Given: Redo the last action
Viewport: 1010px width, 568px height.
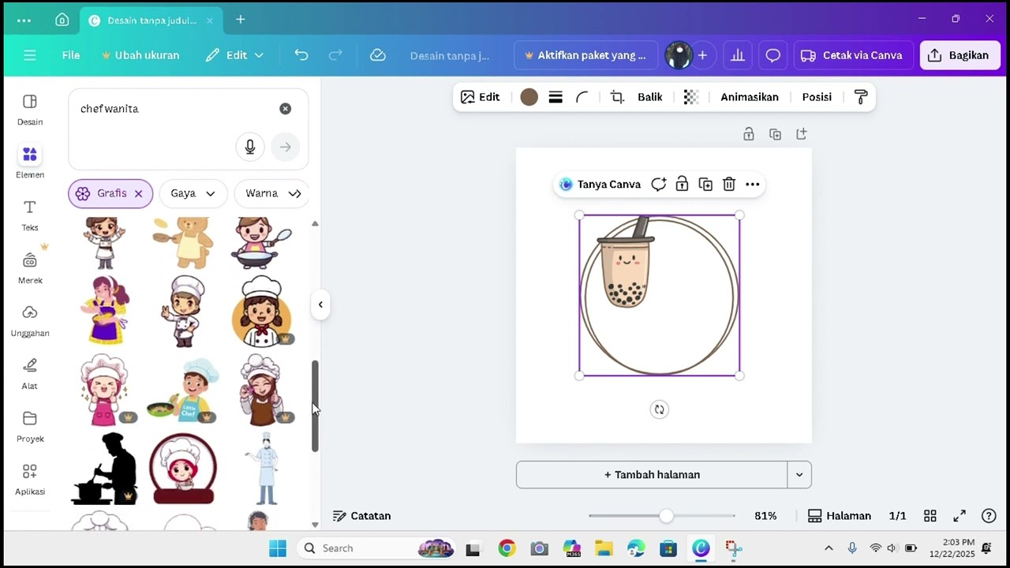Looking at the screenshot, I should tap(335, 55).
